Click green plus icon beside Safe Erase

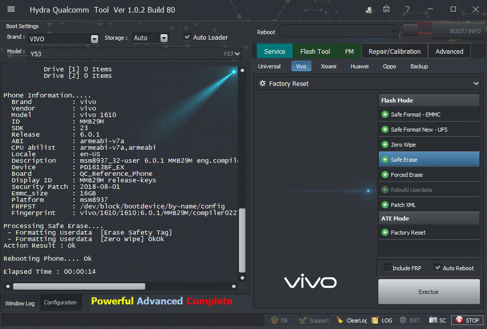(x=385, y=160)
